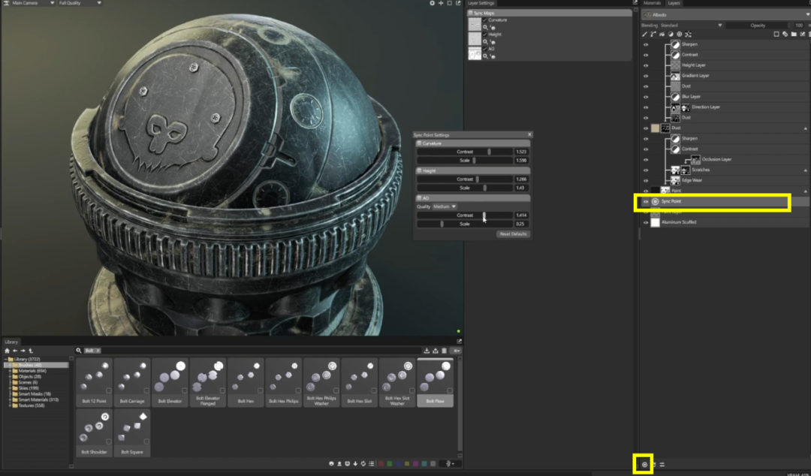Screen dimensions: 811x476
Task: Click the Library export upload icon
Action: click(436, 351)
